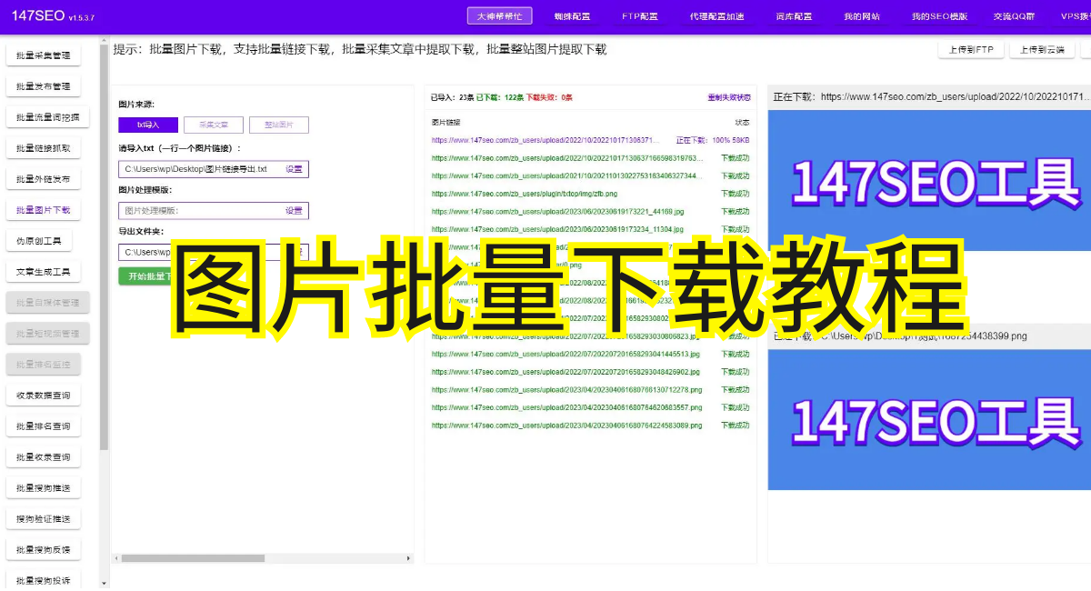This screenshot has height=591, width=1091.
Task: Select the 整站图片 source tab
Action: pyautogui.click(x=279, y=125)
